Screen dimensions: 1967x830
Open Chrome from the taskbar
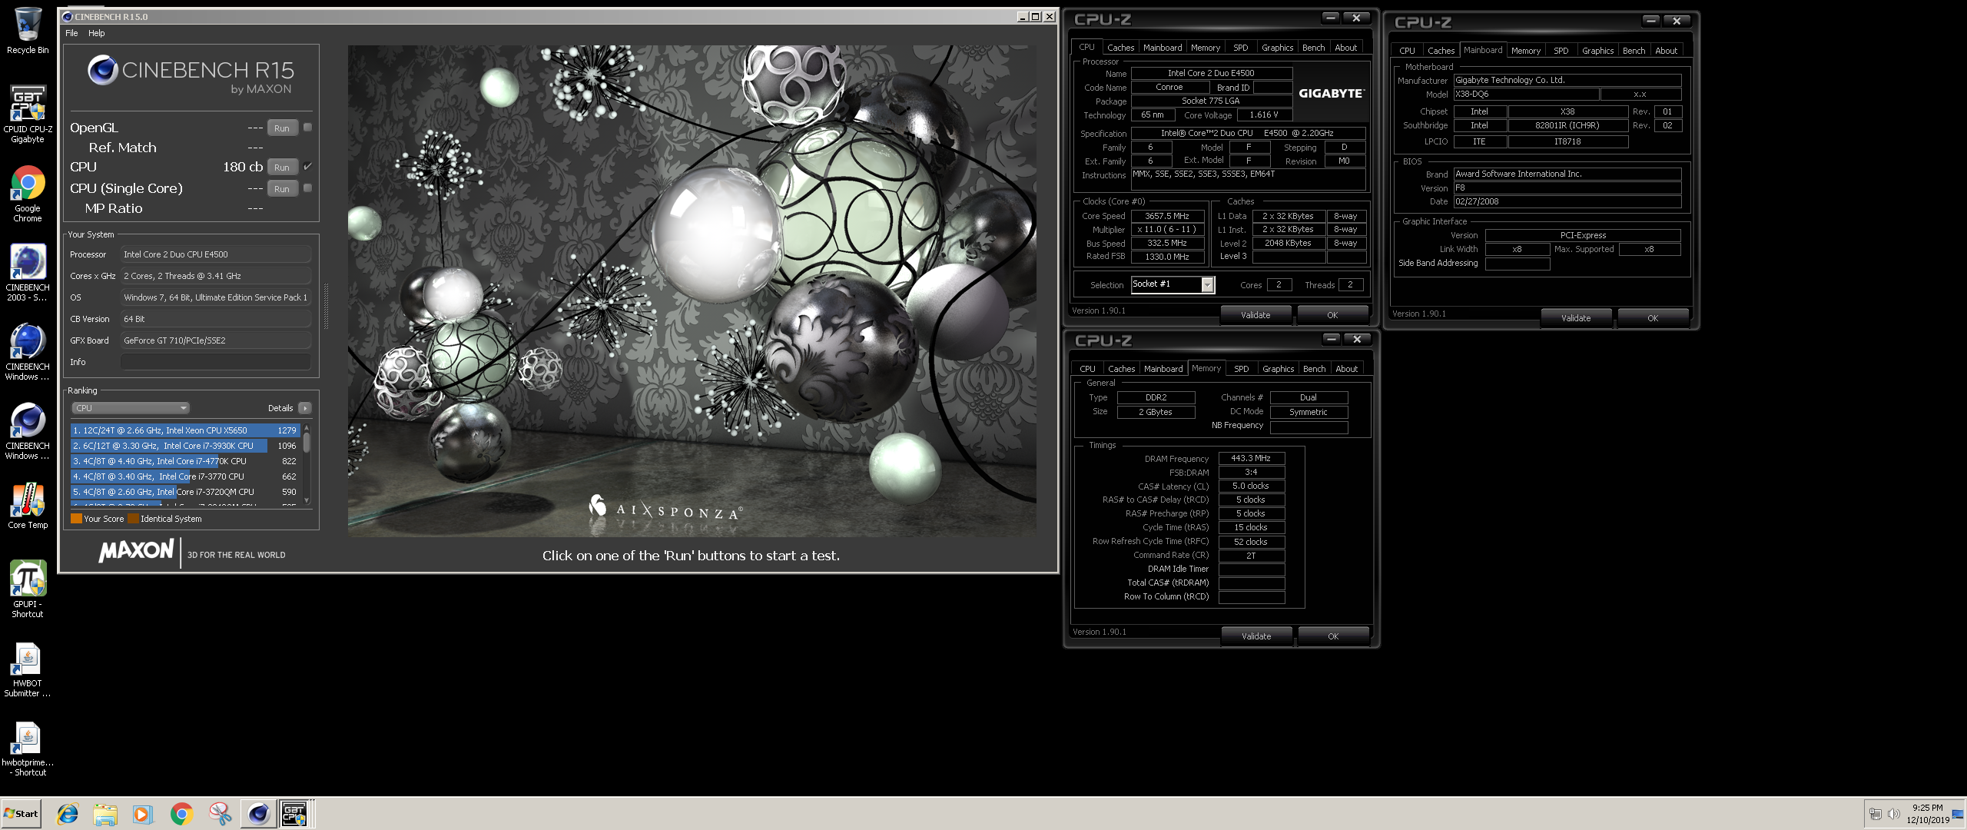[x=182, y=814]
